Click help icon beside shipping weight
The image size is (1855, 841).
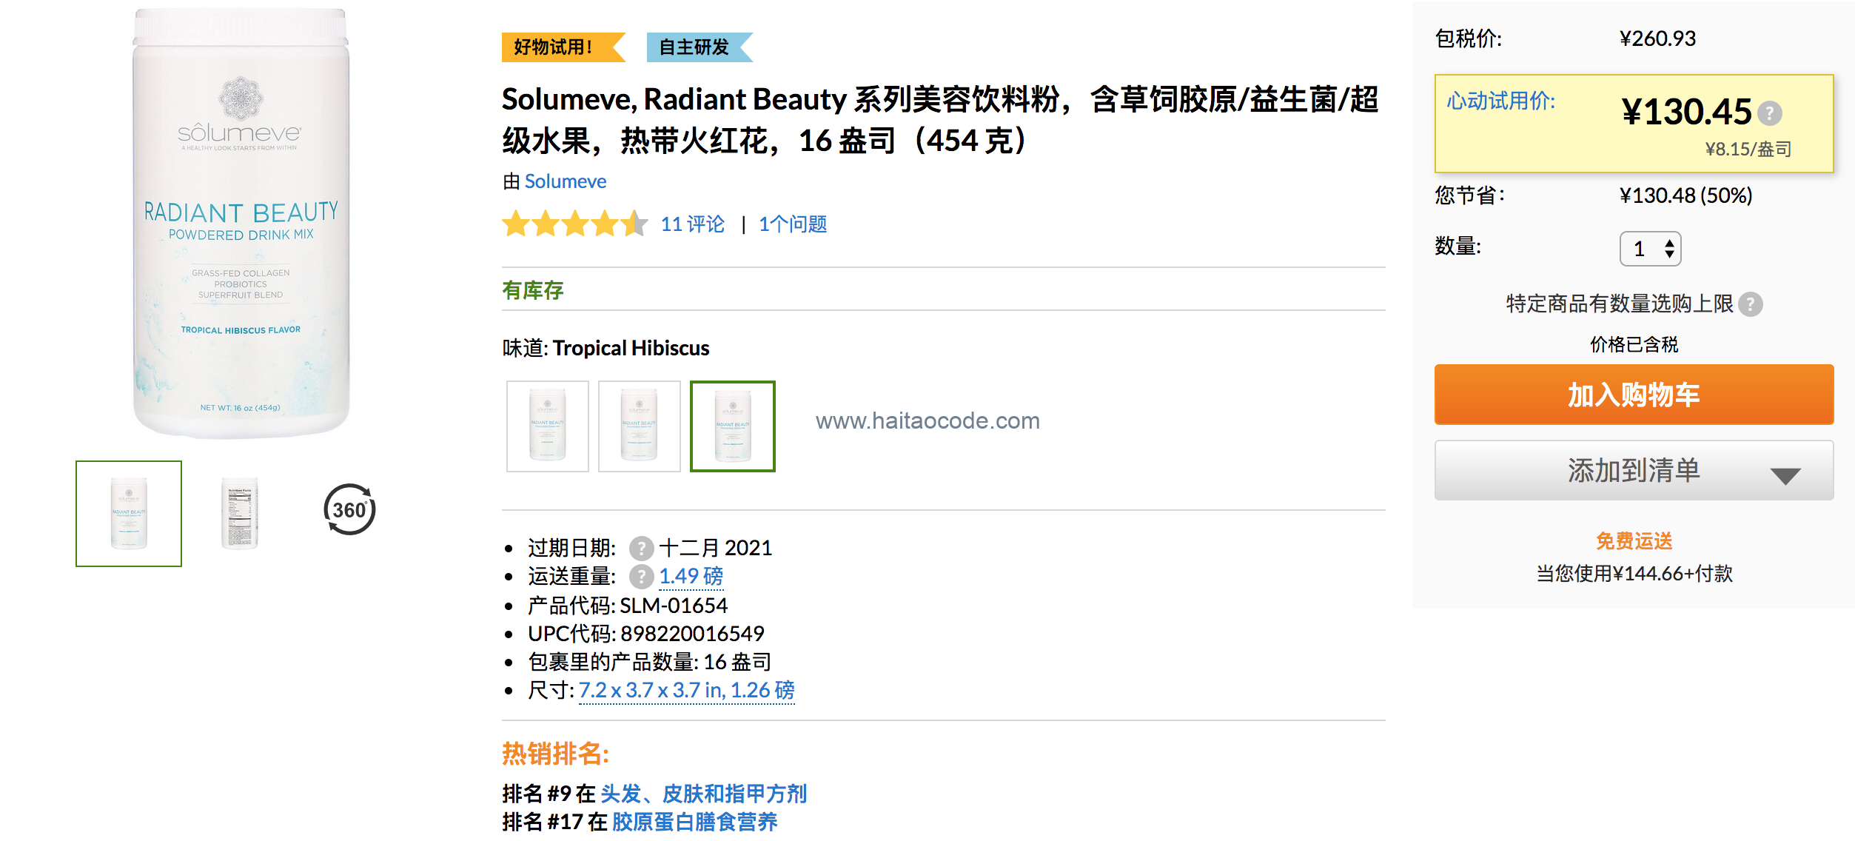[641, 577]
